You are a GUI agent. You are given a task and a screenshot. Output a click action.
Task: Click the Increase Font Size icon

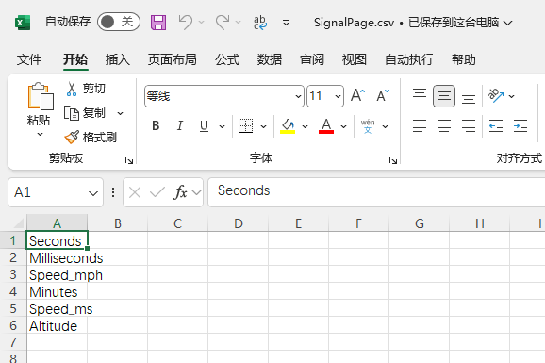tap(357, 95)
